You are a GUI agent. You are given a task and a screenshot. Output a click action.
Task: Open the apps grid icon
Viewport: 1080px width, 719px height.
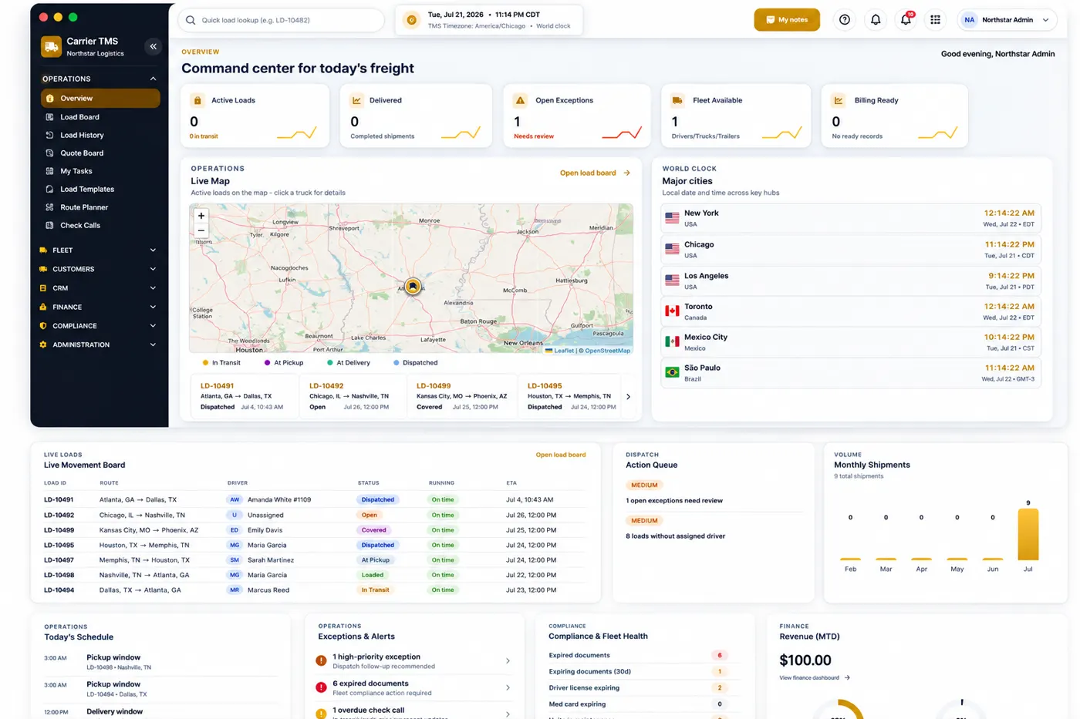coord(935,20)
